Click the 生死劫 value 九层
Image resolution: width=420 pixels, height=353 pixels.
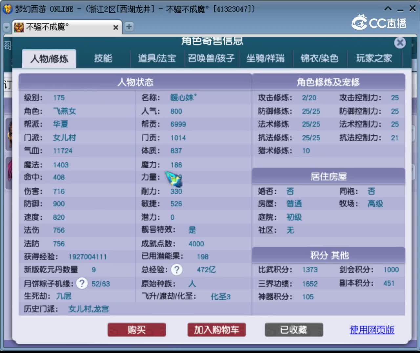click(64, 296)
